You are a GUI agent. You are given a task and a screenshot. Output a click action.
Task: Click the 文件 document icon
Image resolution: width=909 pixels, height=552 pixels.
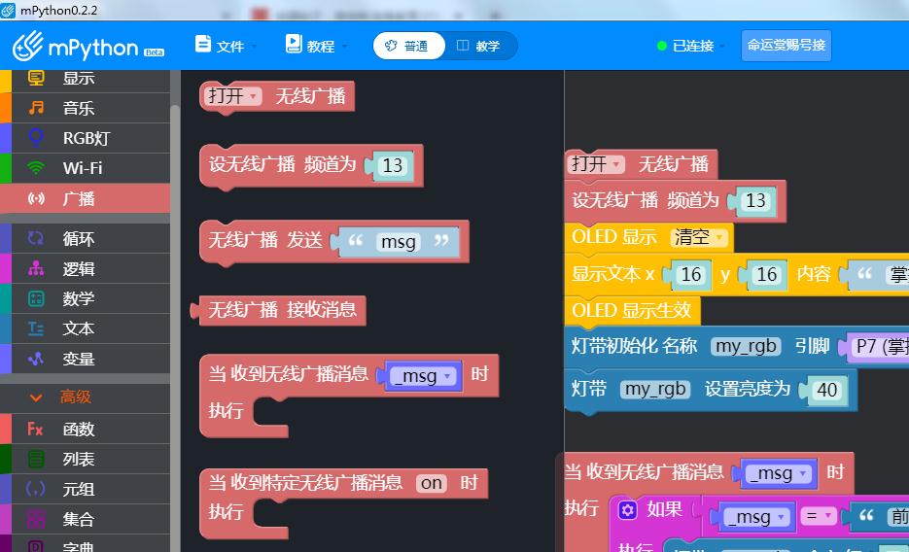tap(203, 44)
